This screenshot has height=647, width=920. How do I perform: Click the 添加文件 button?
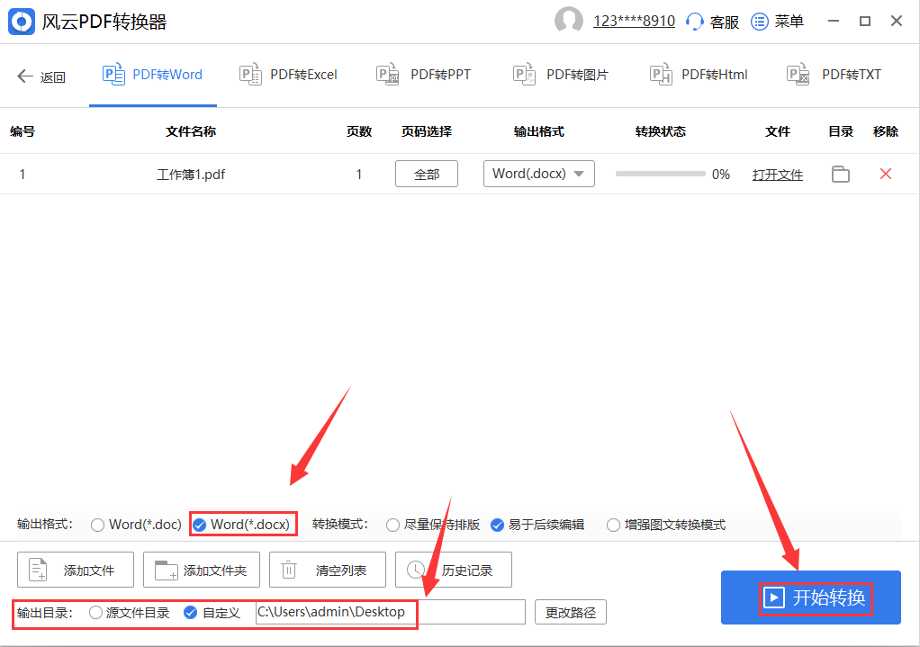point(76,570)
